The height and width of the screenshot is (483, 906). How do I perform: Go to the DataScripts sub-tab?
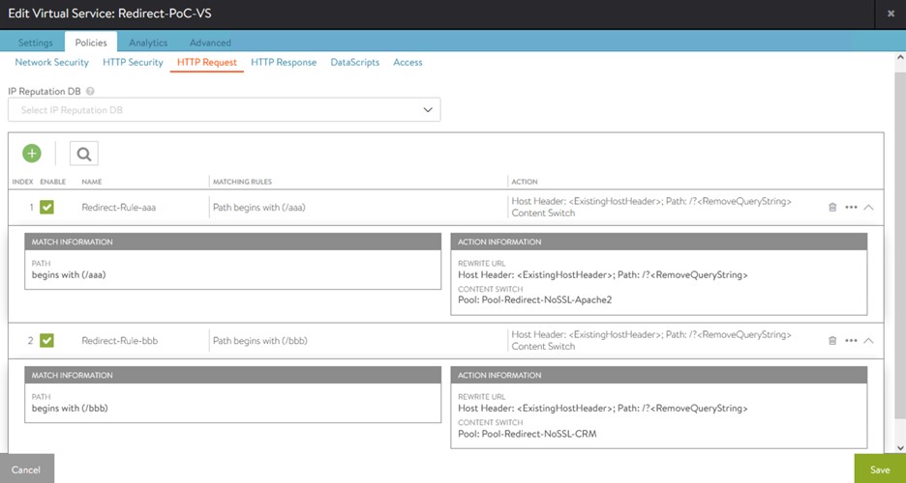coord(354,63)
